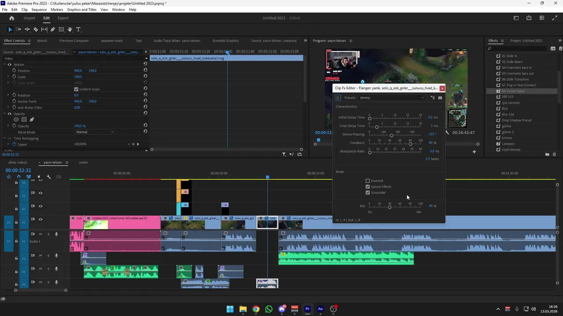
Task: Select the 01 Slide in preset
Action: [509, 56]
